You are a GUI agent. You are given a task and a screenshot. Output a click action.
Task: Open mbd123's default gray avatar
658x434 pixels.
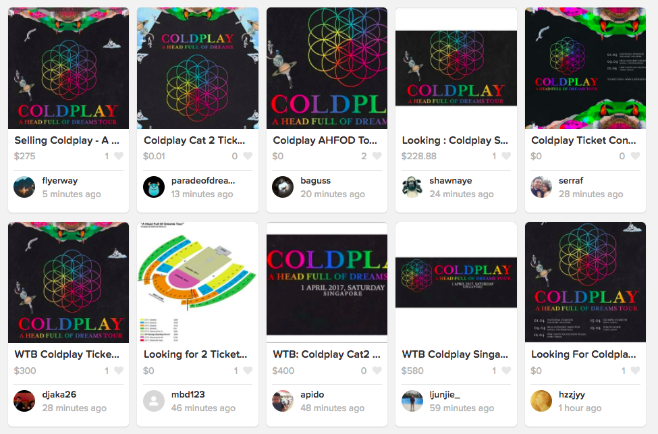coord(154,401)
